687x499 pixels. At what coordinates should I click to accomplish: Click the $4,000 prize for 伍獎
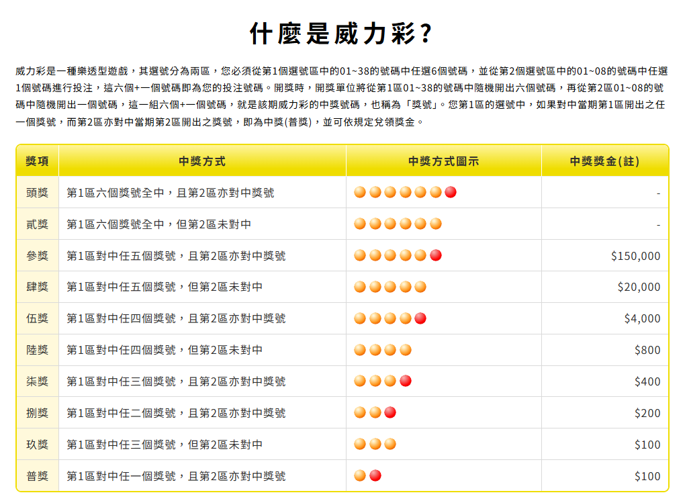click(643, 318)
